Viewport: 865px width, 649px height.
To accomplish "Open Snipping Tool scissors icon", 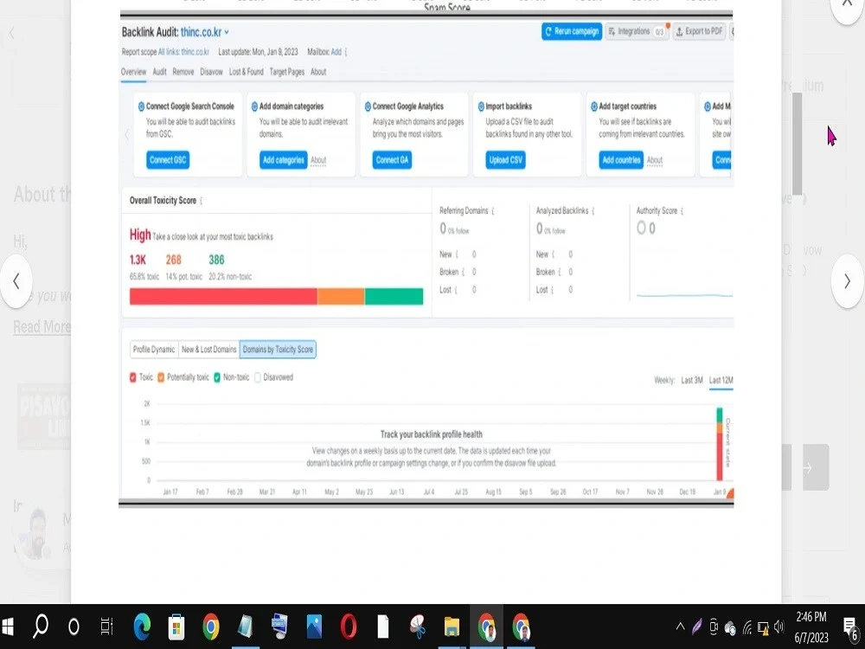I will click(418, 627).
